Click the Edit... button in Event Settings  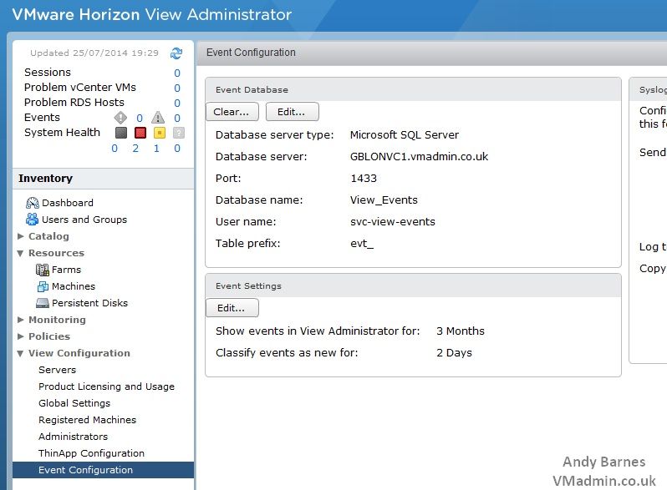point(232,308)
